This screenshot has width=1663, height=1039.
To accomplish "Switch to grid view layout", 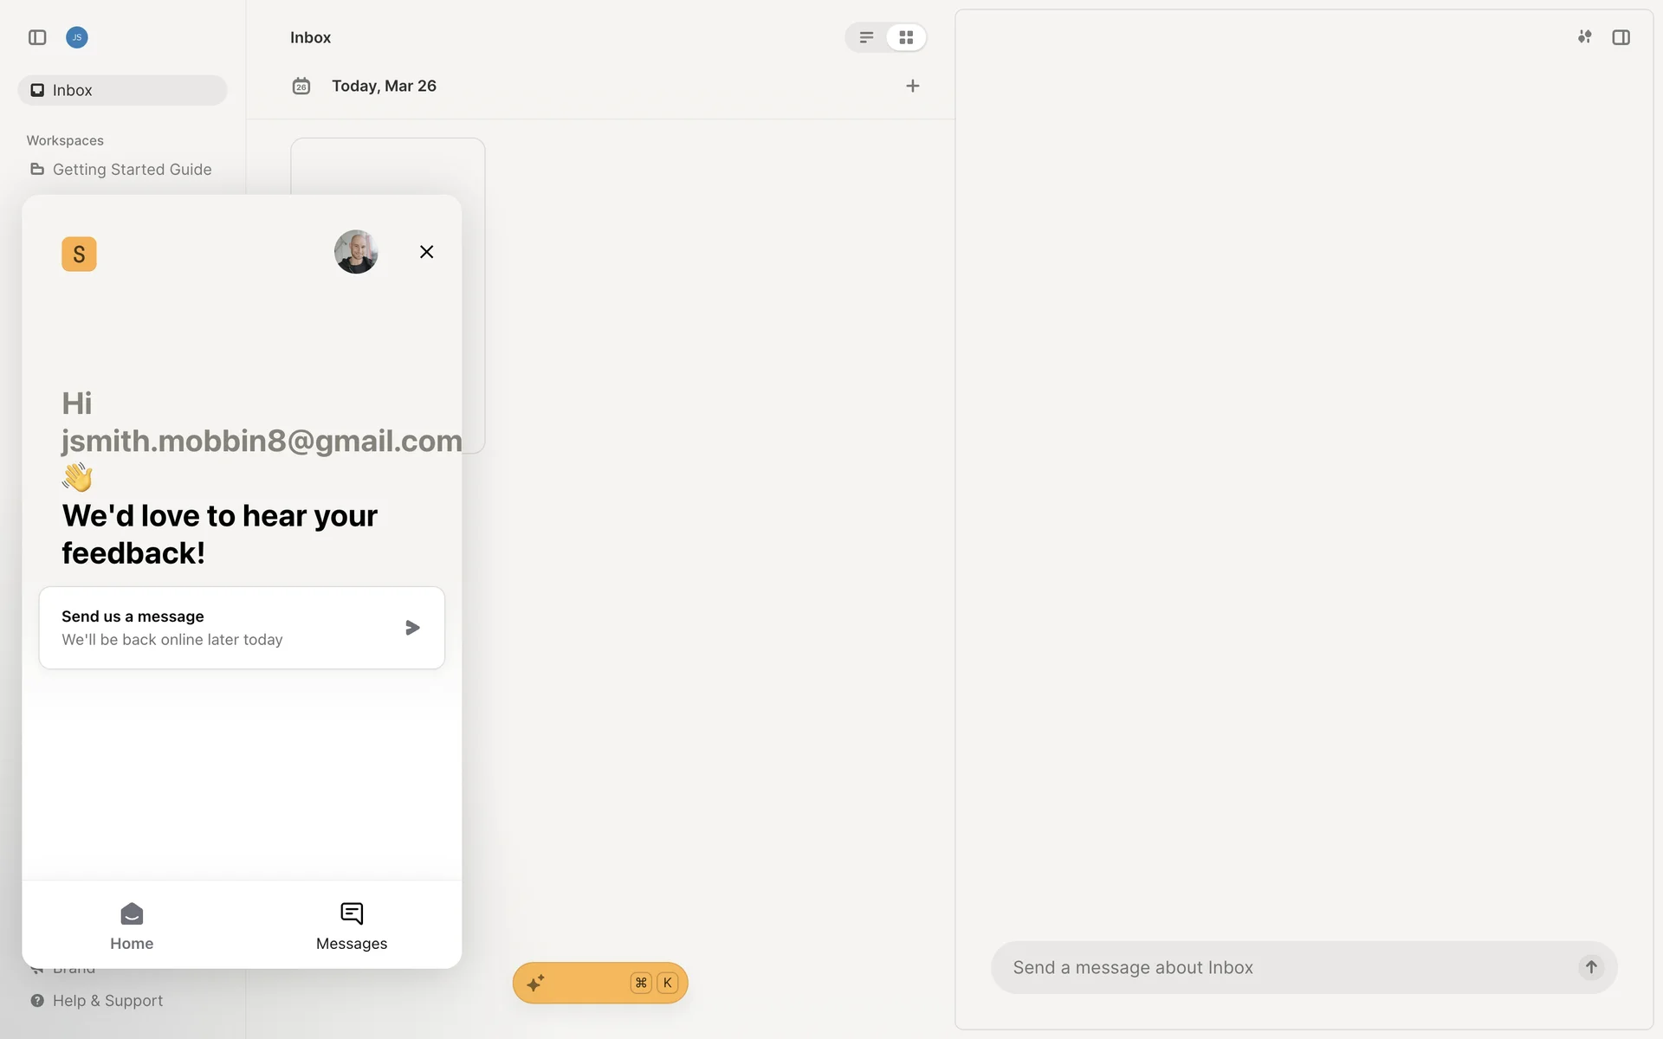I will [906, 37].
